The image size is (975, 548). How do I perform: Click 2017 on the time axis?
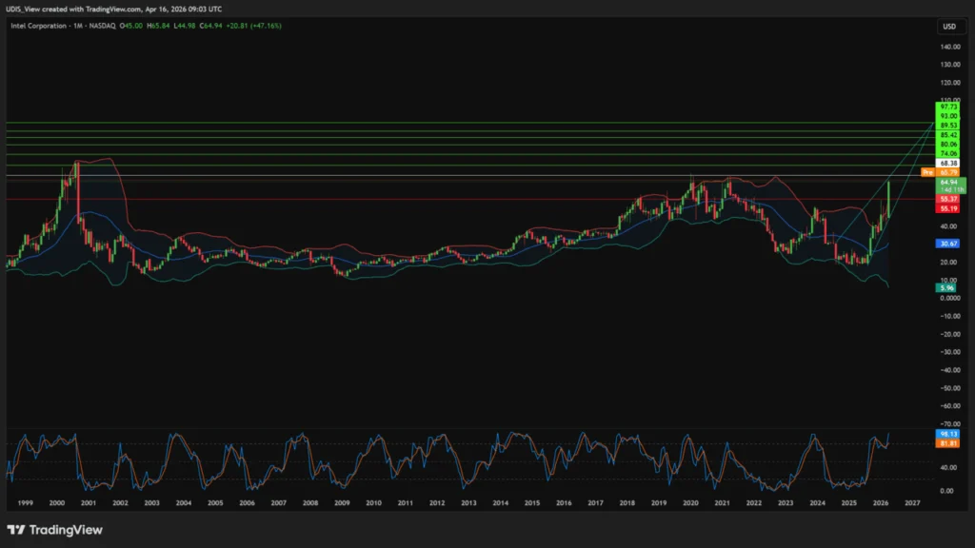pyautogui.click(x=596, y=502)
